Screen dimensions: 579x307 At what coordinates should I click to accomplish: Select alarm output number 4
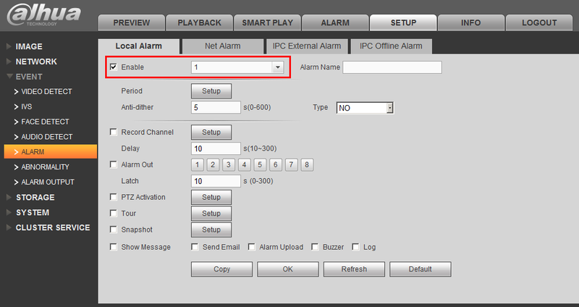click(245, 165)
